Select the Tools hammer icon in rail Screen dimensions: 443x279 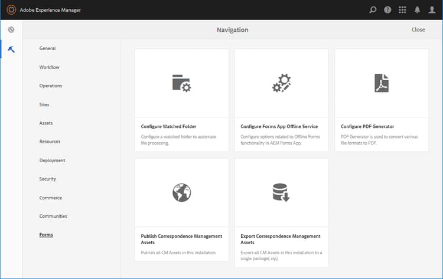[11, 50]
